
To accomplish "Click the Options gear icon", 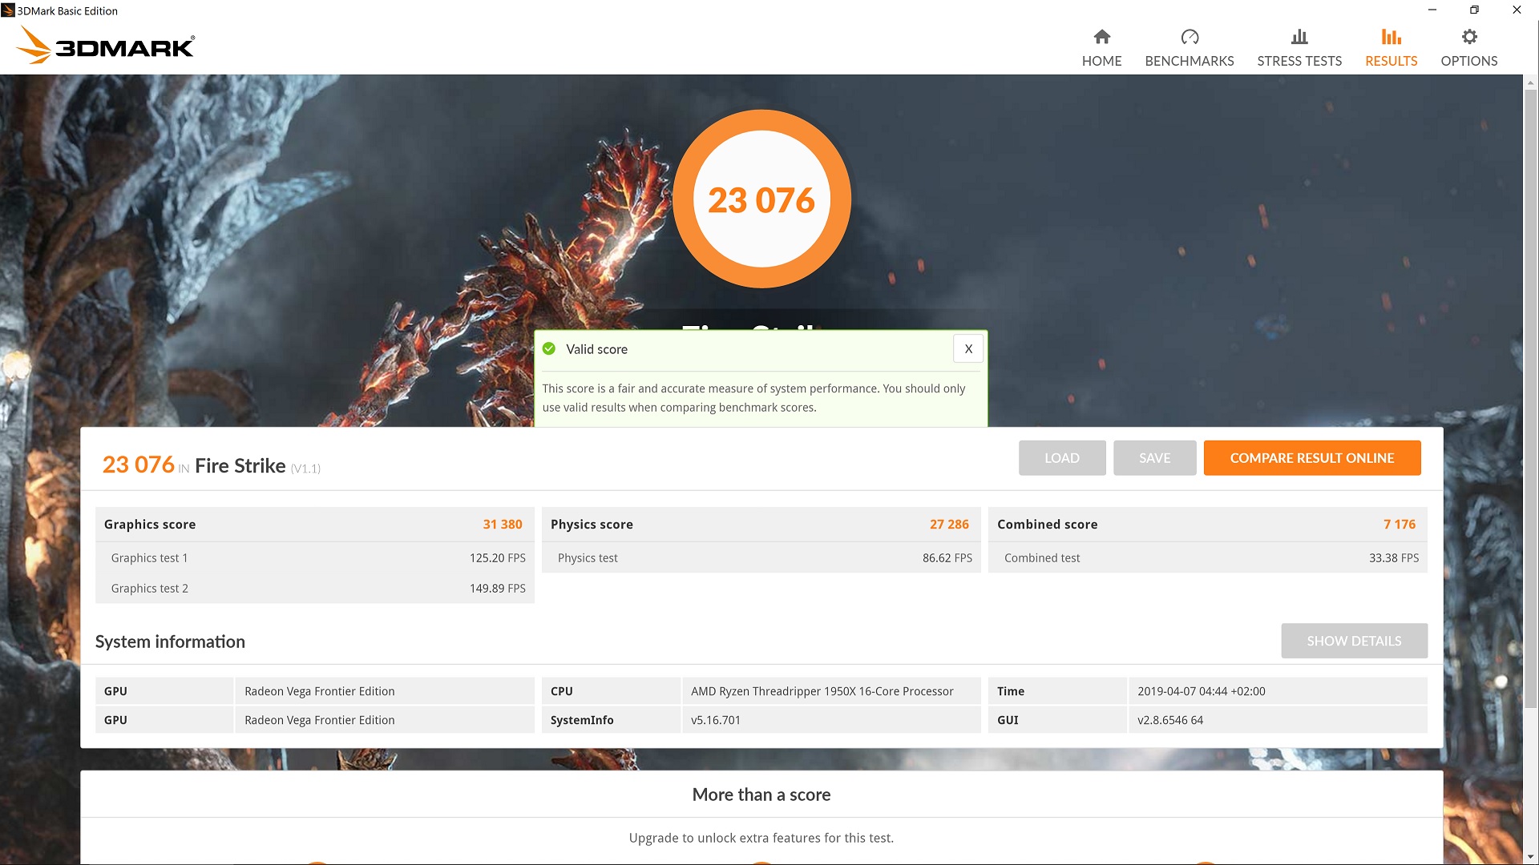I will point(1469,37).
